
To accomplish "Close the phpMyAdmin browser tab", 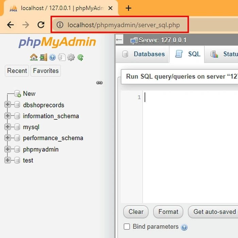I will [x=111, y=8].
